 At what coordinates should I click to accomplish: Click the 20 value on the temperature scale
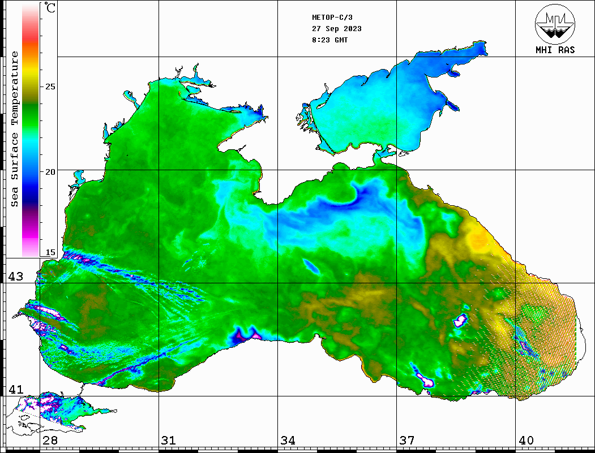(x=50, y=172)
